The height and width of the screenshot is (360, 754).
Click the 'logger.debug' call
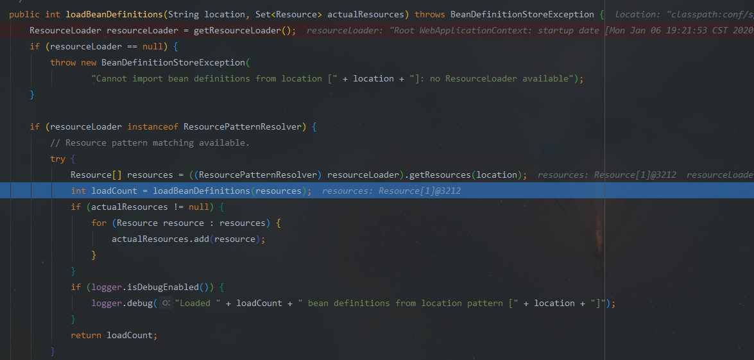(122, 304)
